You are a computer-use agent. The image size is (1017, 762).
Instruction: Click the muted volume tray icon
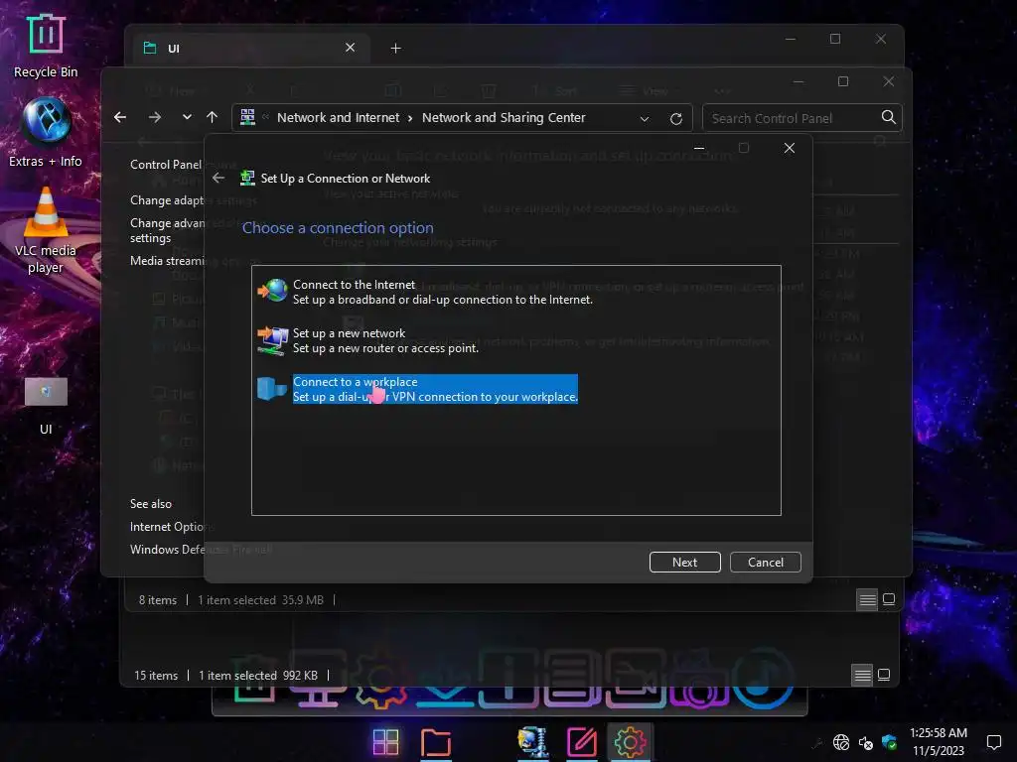tap(865, 742)
